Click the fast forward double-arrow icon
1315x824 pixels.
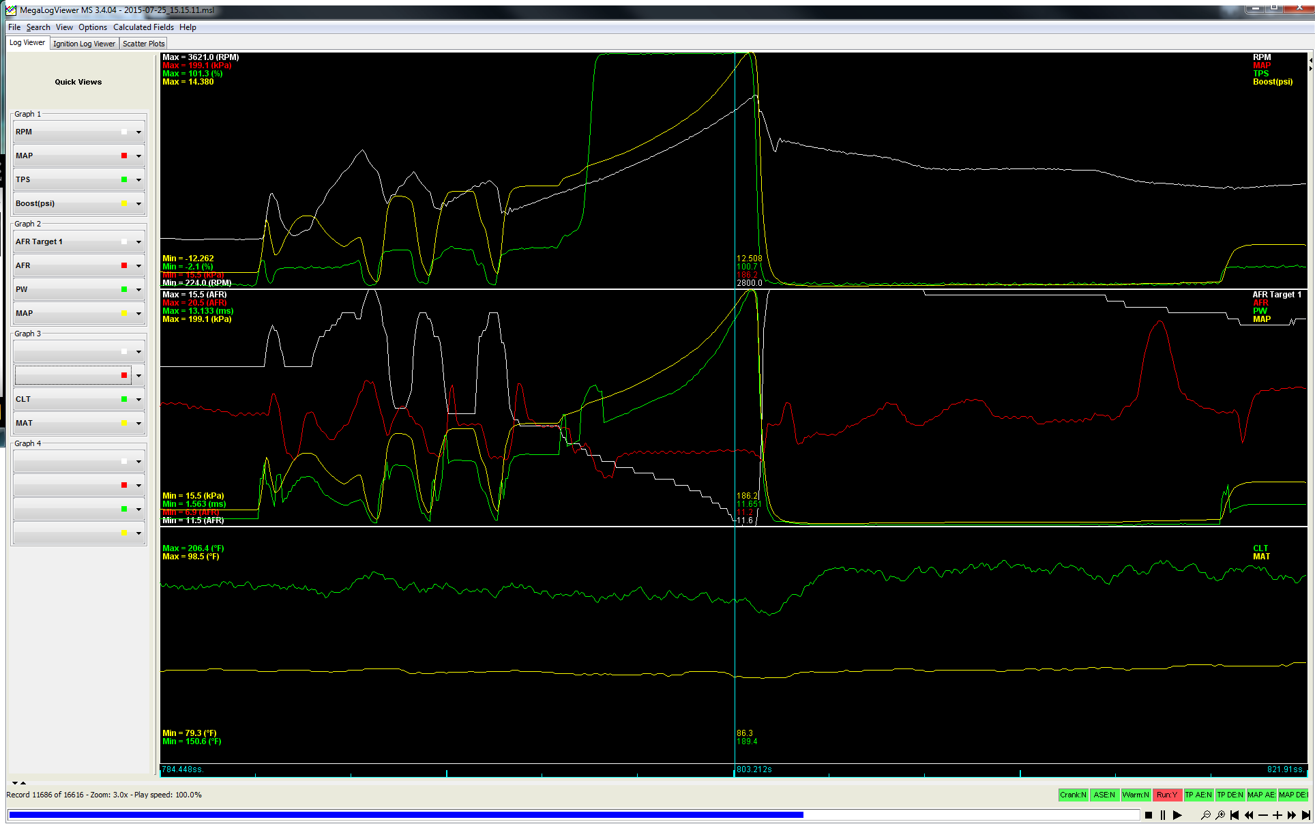[1292, 815]
